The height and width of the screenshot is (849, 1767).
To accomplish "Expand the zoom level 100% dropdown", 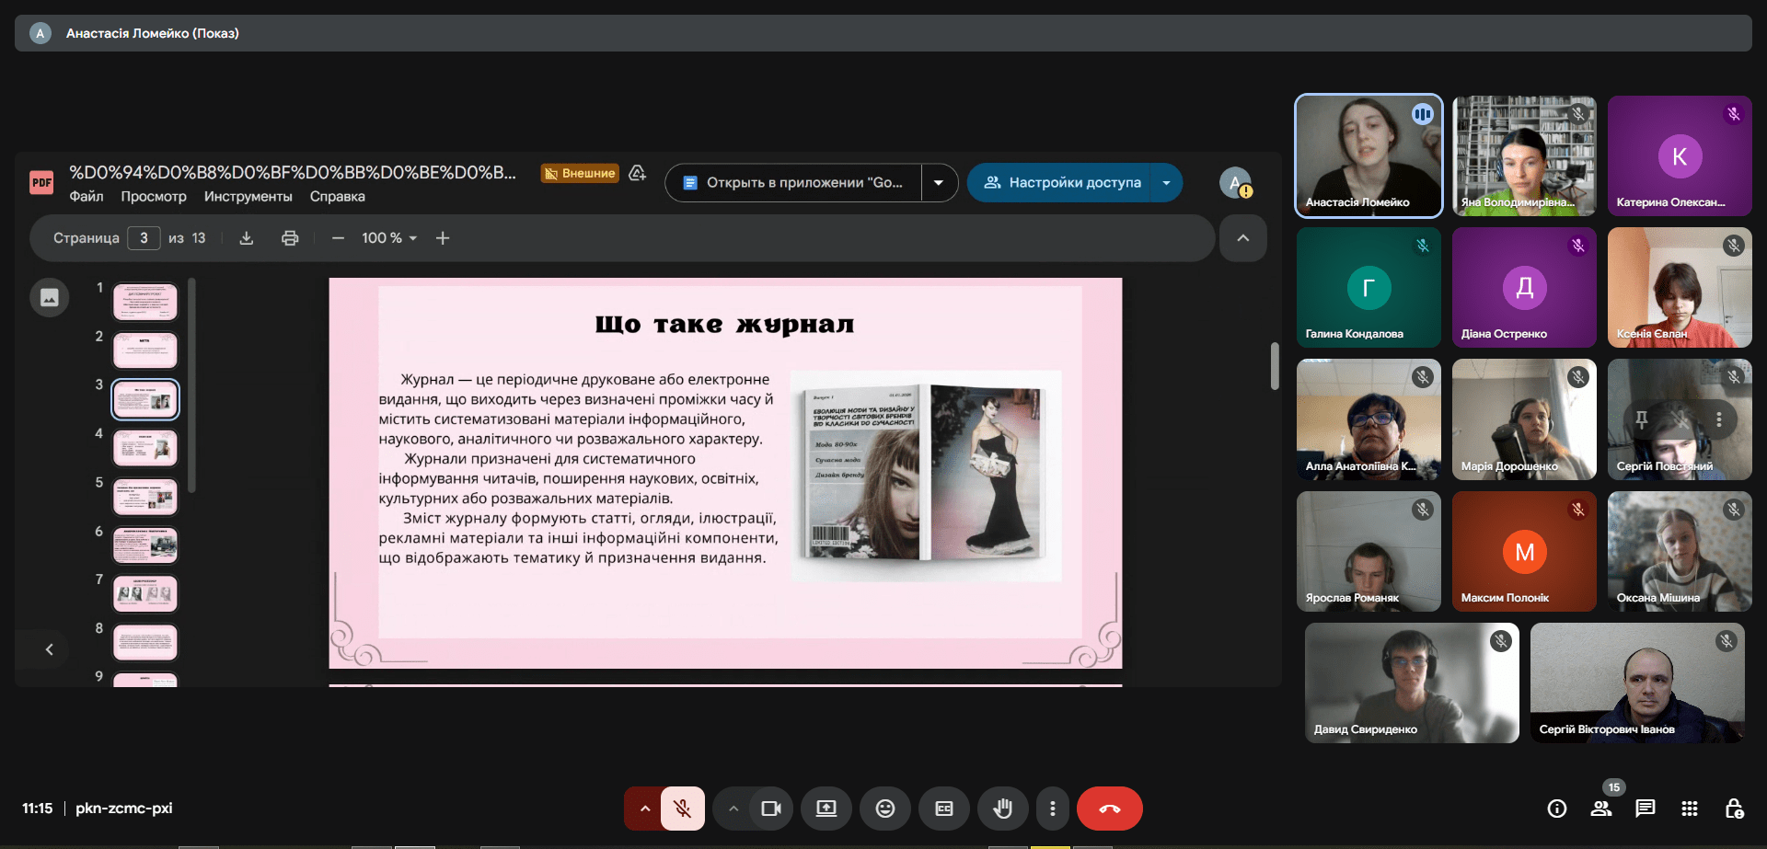I will [x=390, y=238].
